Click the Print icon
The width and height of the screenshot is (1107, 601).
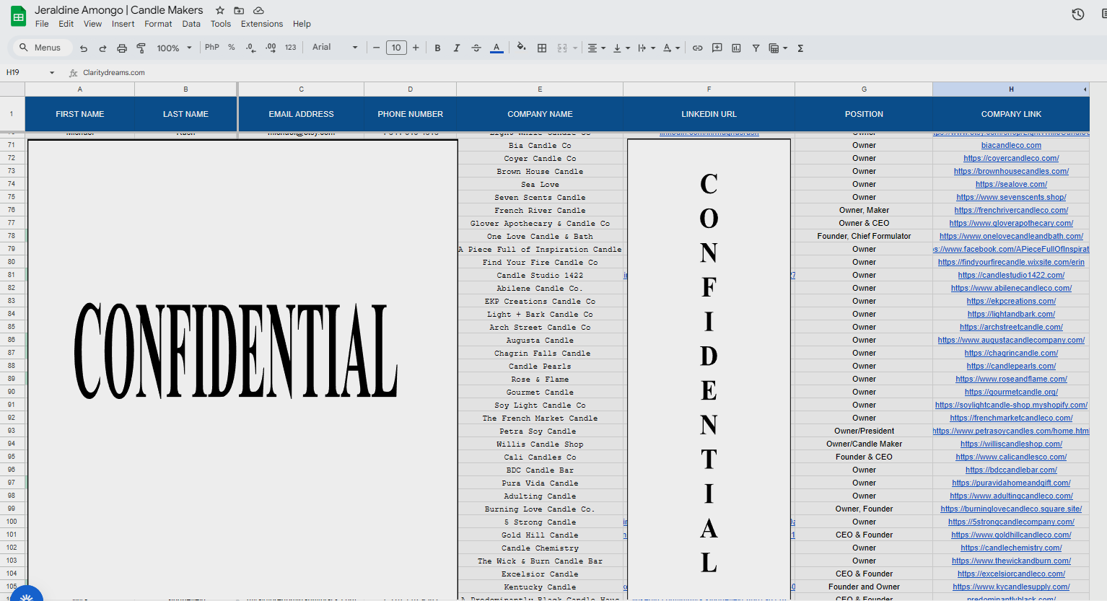click(122, 48)
